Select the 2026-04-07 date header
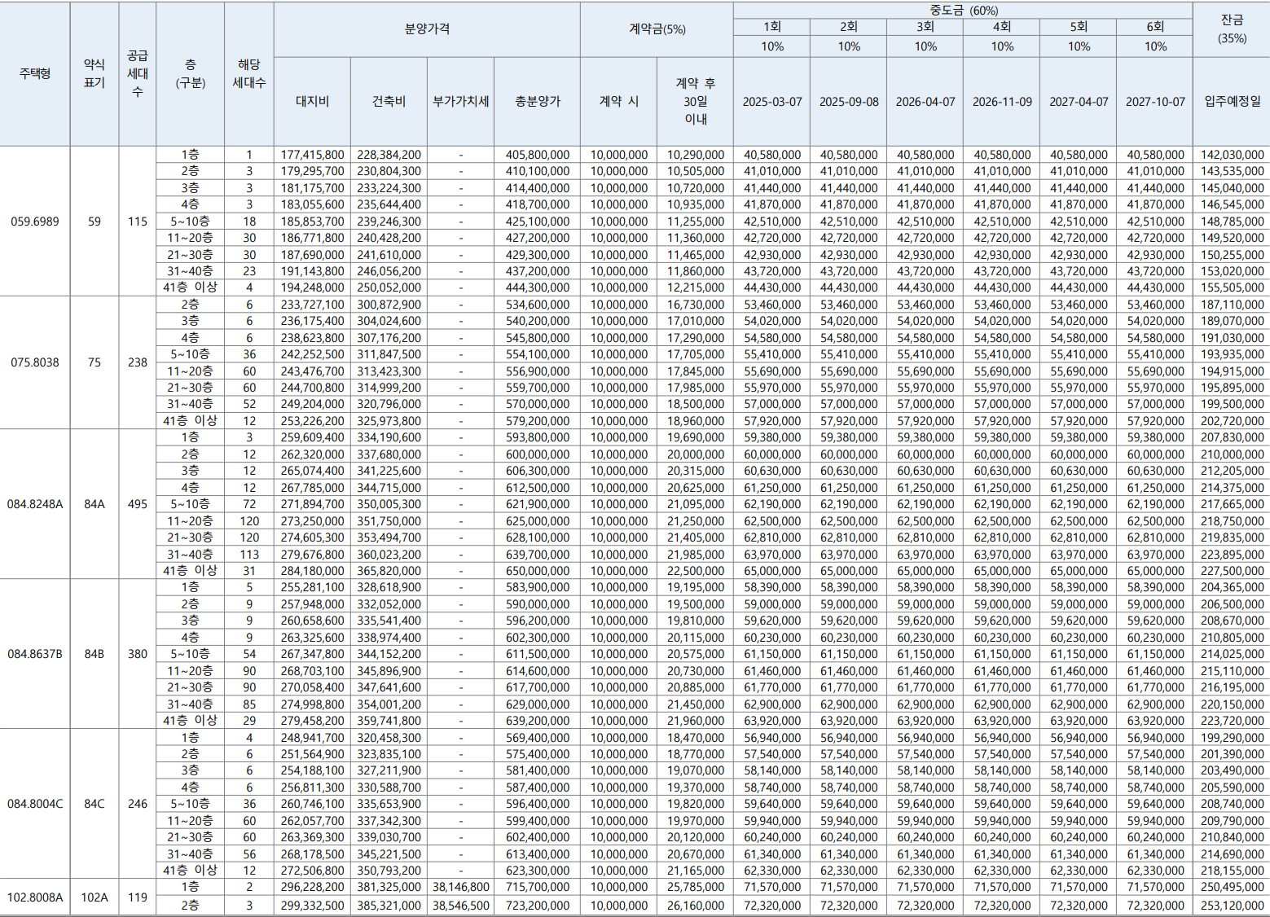The width and height of the screenshot is (1270, 917). (x=925, y=102)
